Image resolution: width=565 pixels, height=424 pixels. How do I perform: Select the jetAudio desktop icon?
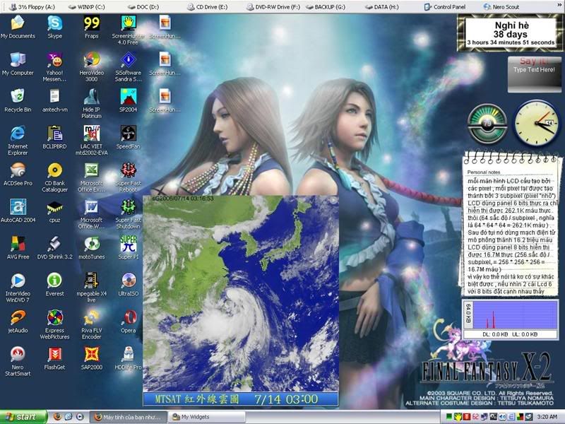(x=18, y=322)
